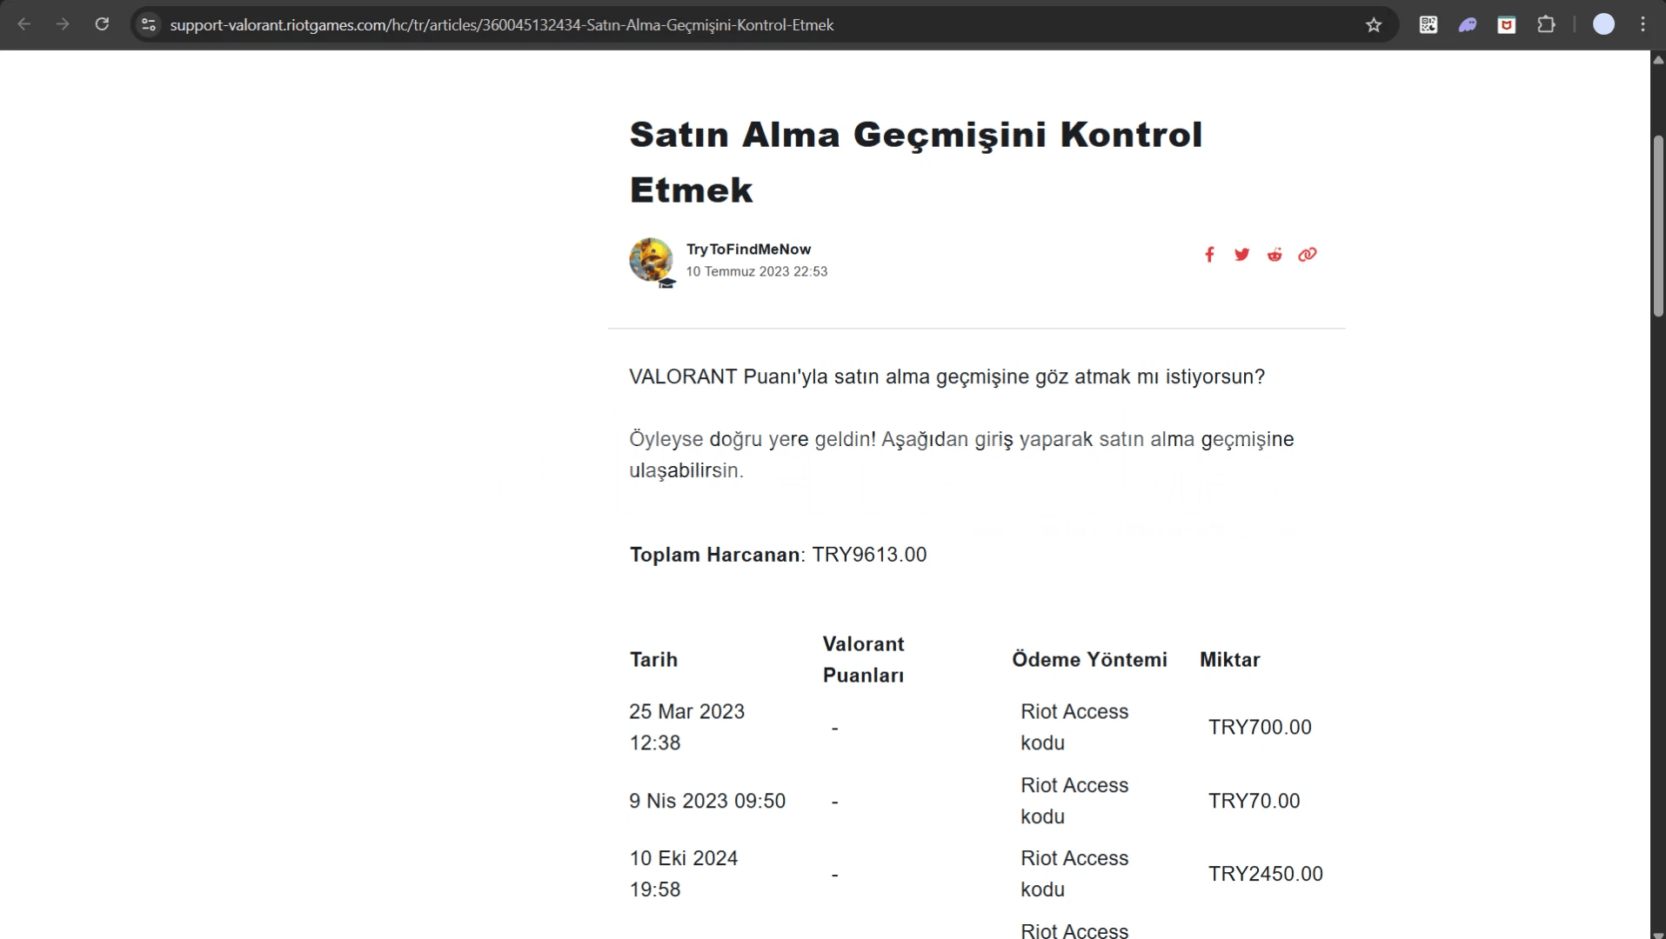Open the Chrome three-dot menu

click(1643, 24)
